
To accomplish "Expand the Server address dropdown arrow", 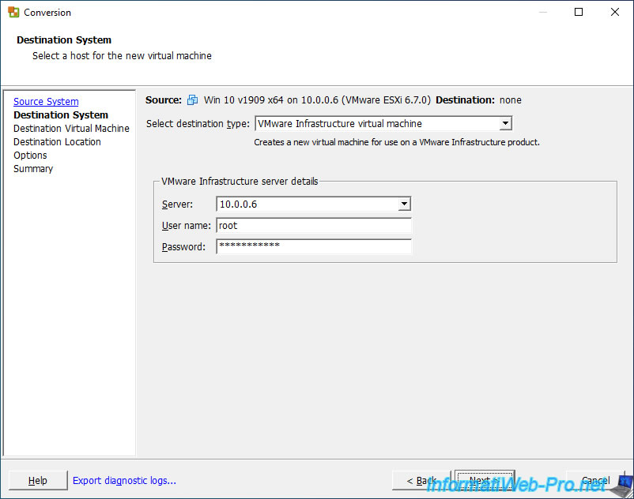I will tap(404, 204).
